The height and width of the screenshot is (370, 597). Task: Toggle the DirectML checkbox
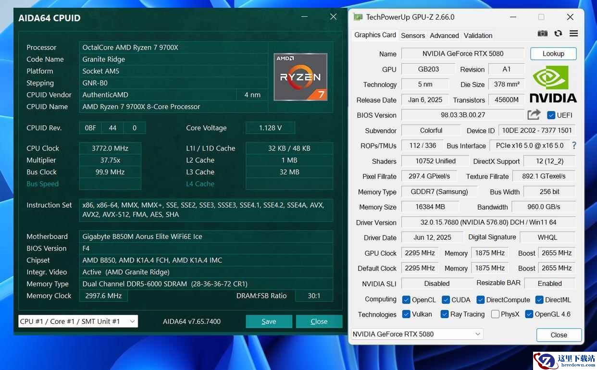point(539,300)
